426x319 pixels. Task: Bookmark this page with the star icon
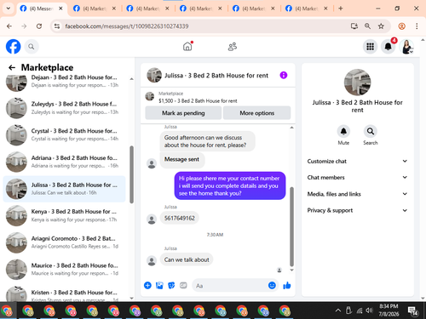381,26
